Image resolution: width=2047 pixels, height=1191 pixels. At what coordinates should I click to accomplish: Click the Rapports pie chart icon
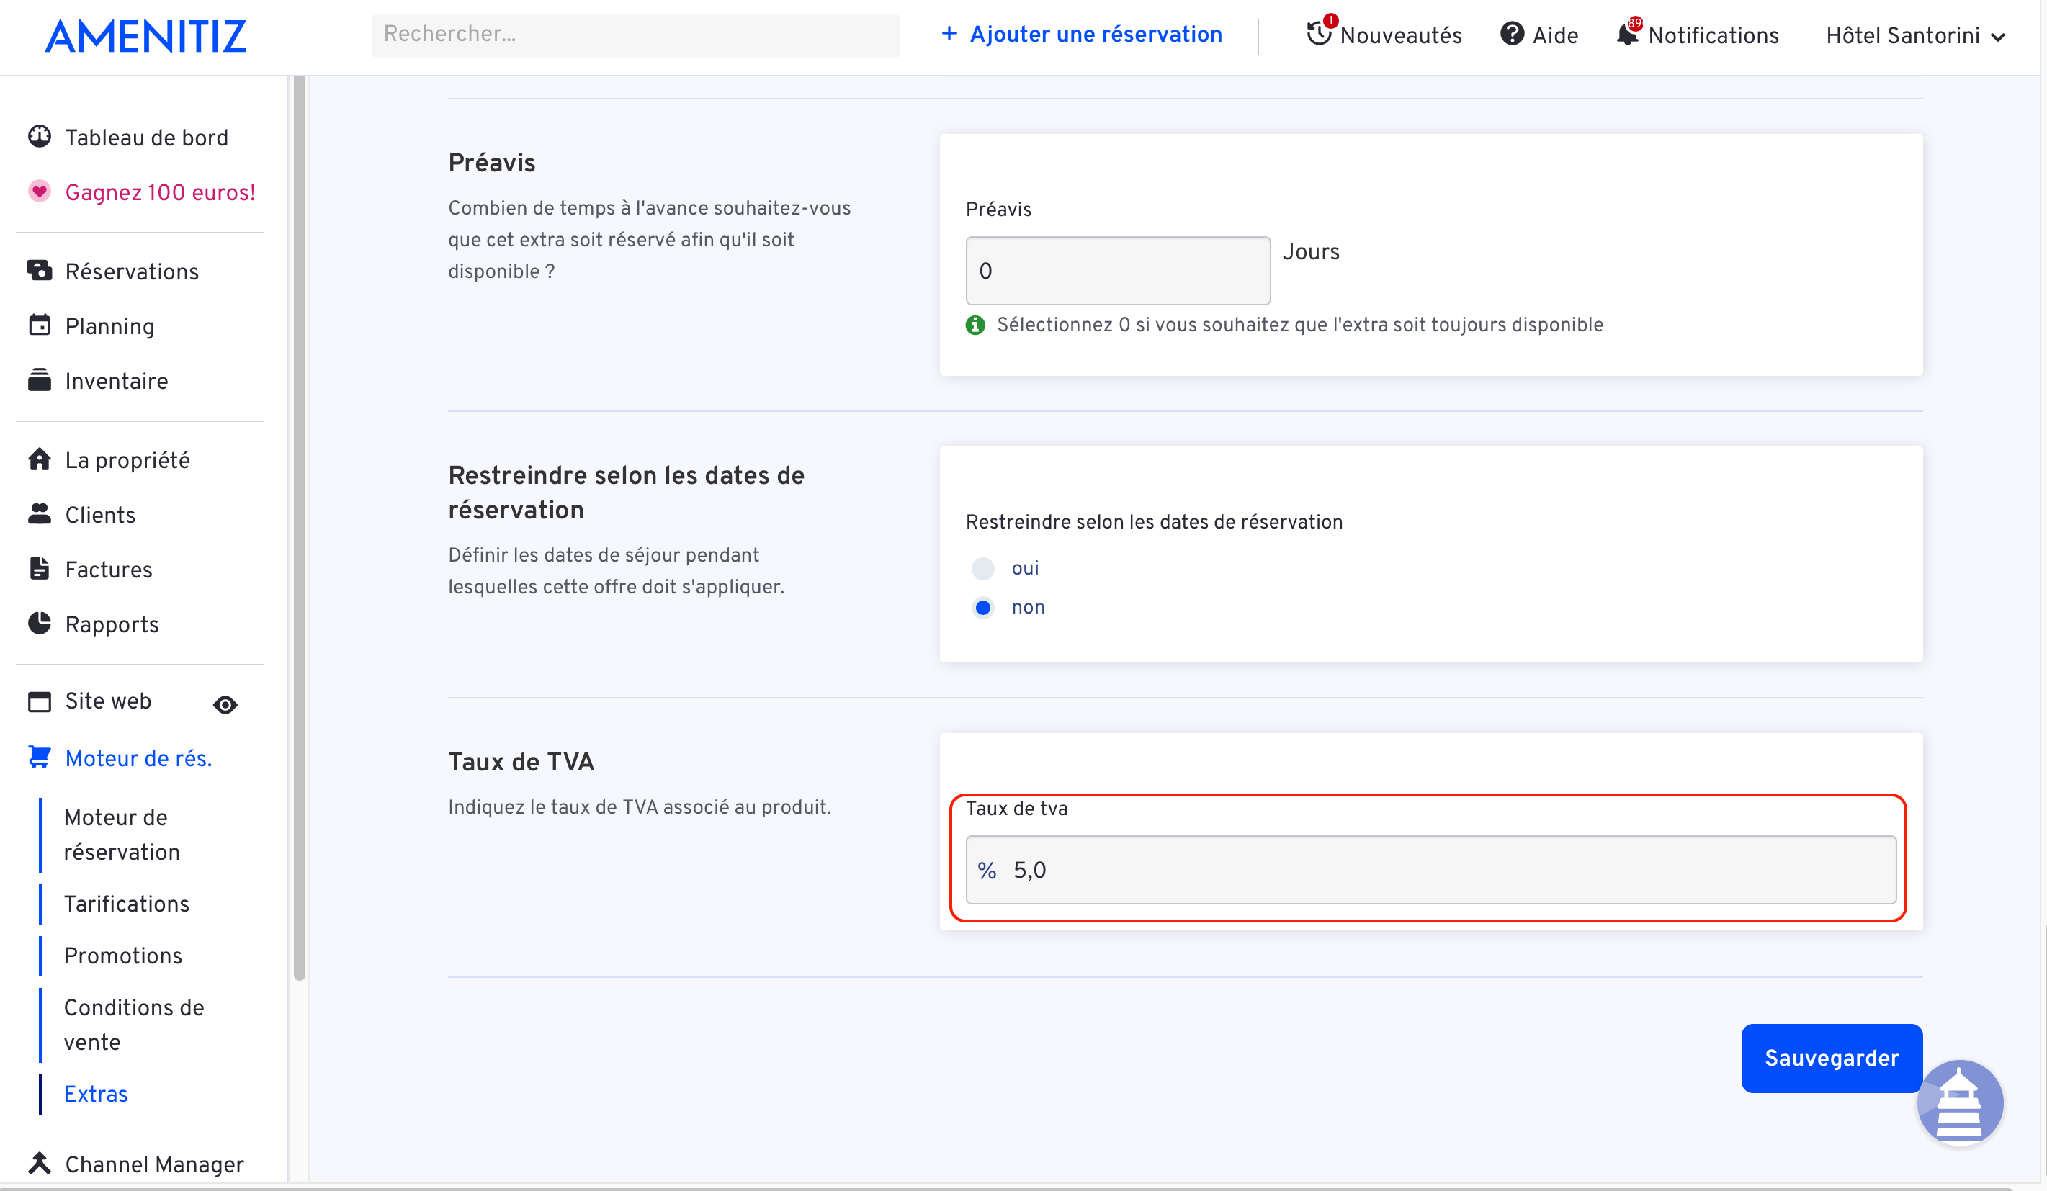(x=39, y=624)
